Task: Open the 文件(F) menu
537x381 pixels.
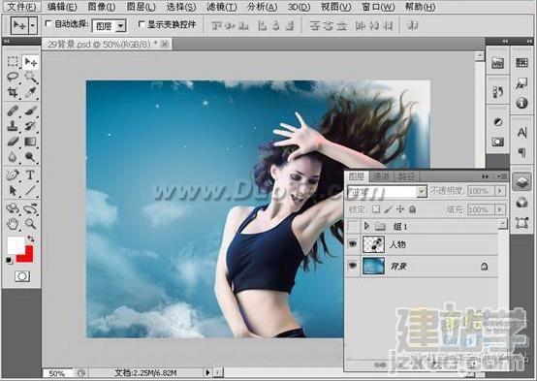Action: pos(21,7)
